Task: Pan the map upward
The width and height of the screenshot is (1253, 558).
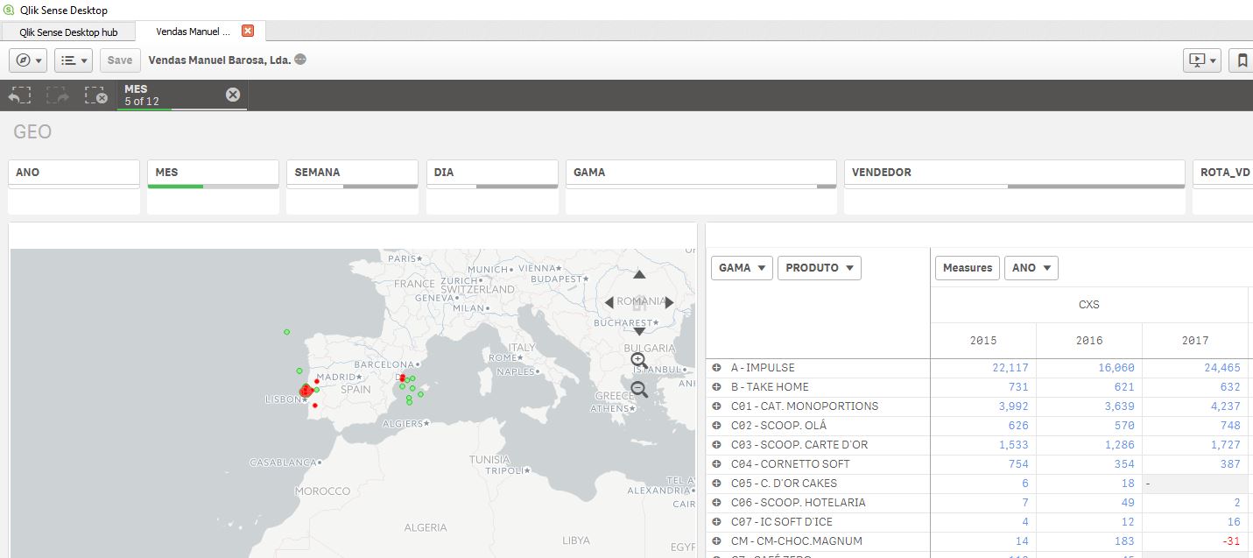Action: [x=639, y=275]
